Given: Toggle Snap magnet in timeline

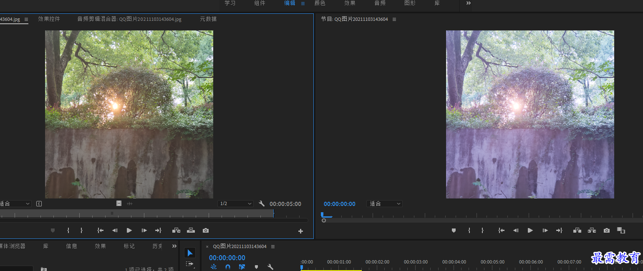Looking at the screenshot, I should (x=228, y=267).
